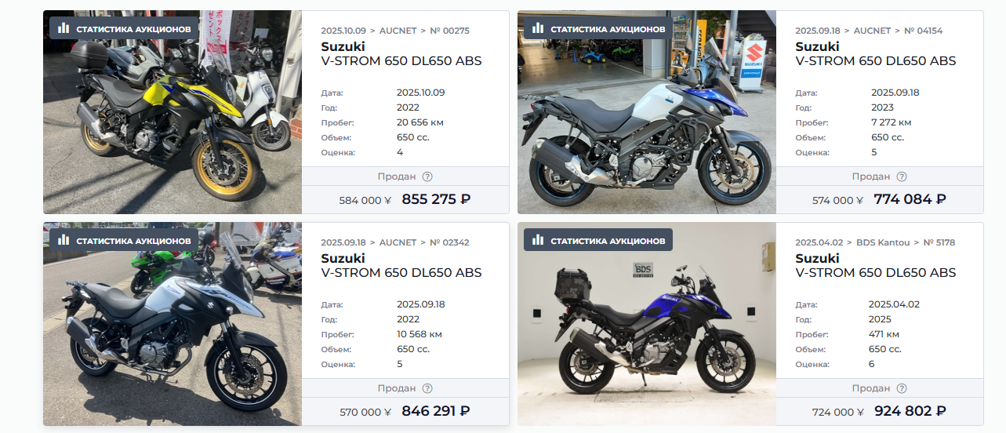Image resolution: width=1006 pixels, height=433 pixels.
Task: View the white V-Strom photo for lot 02342
Action: pos(173,324)
